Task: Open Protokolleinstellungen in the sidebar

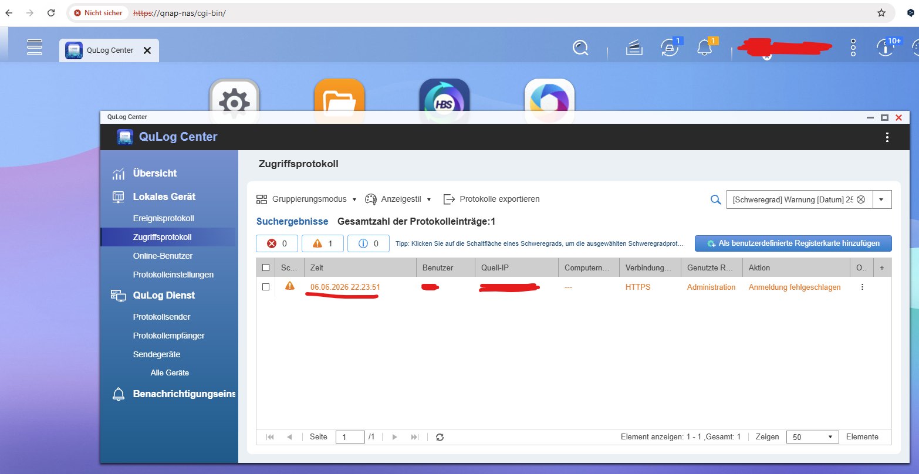Action: [173, 275]
